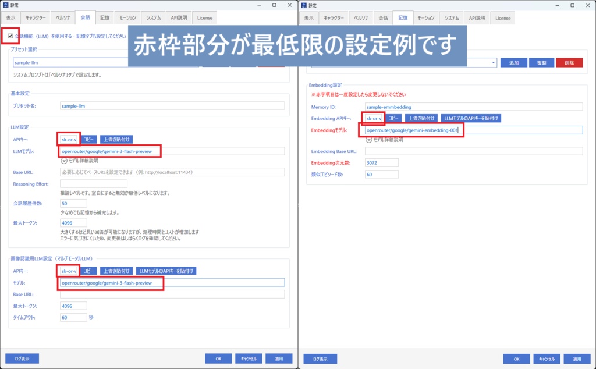
Task: Enable the 会話機能（LLM）を使用する checkbox
Action: [10, 36]
